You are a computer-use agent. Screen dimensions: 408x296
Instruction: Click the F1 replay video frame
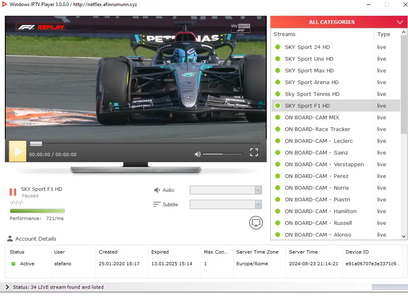136,78
